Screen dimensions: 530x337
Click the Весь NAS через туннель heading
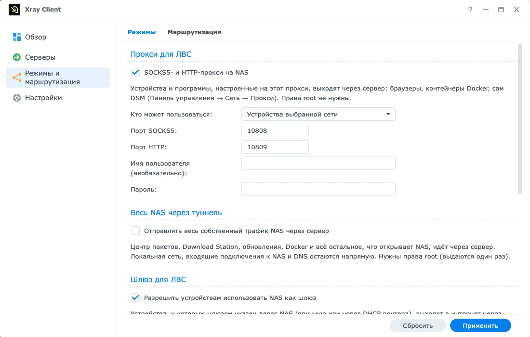[x=176, y=213]
